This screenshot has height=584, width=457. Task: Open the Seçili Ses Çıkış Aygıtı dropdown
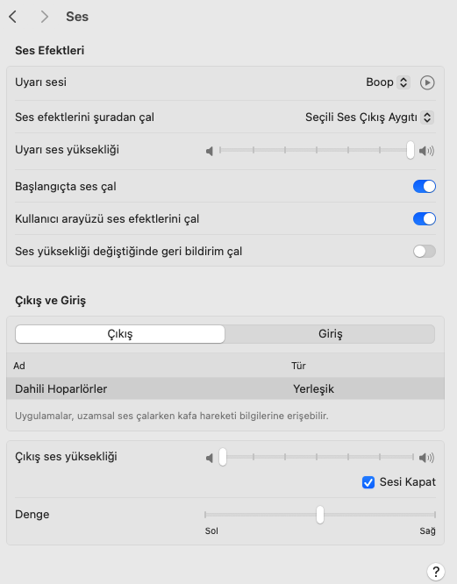click(x=369, y=118)
